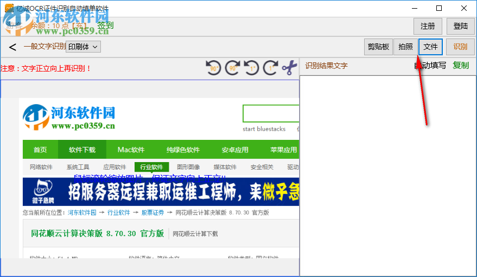This screenshot has width=477, height=277.
Task: Minimize the OCR application window
Action: coord(415,8)
